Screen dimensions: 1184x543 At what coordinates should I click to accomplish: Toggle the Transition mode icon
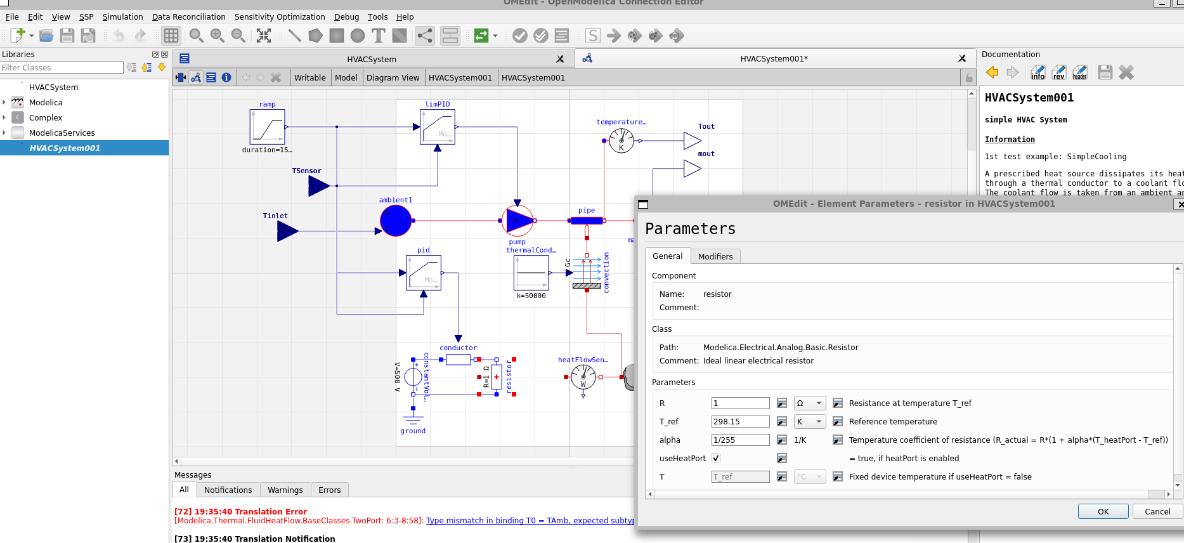[x=450, y=36]
